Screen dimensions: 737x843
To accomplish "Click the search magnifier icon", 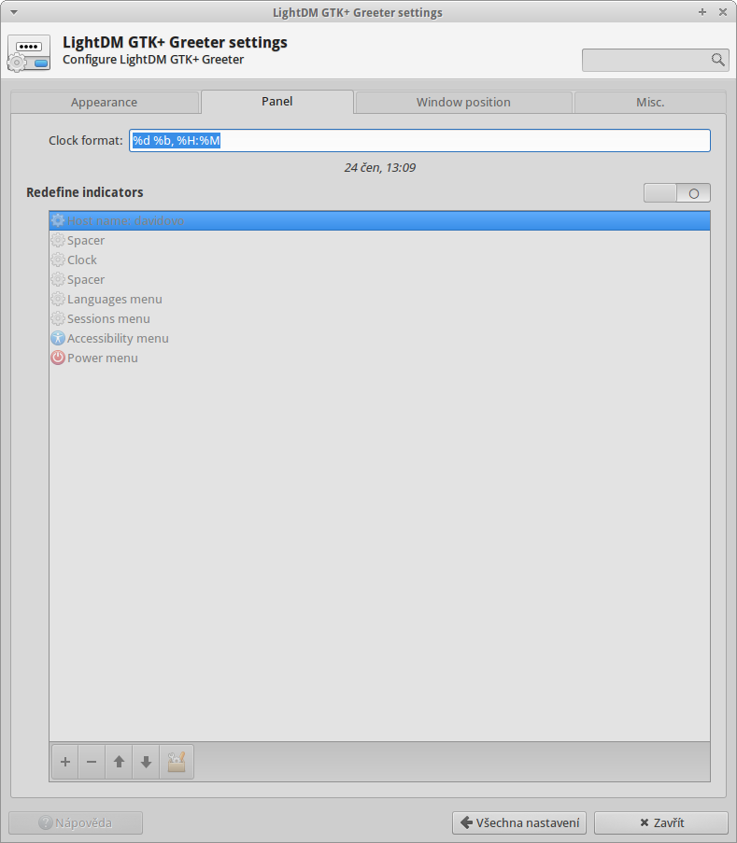I will pyautogui.click(x=717, y=60).
